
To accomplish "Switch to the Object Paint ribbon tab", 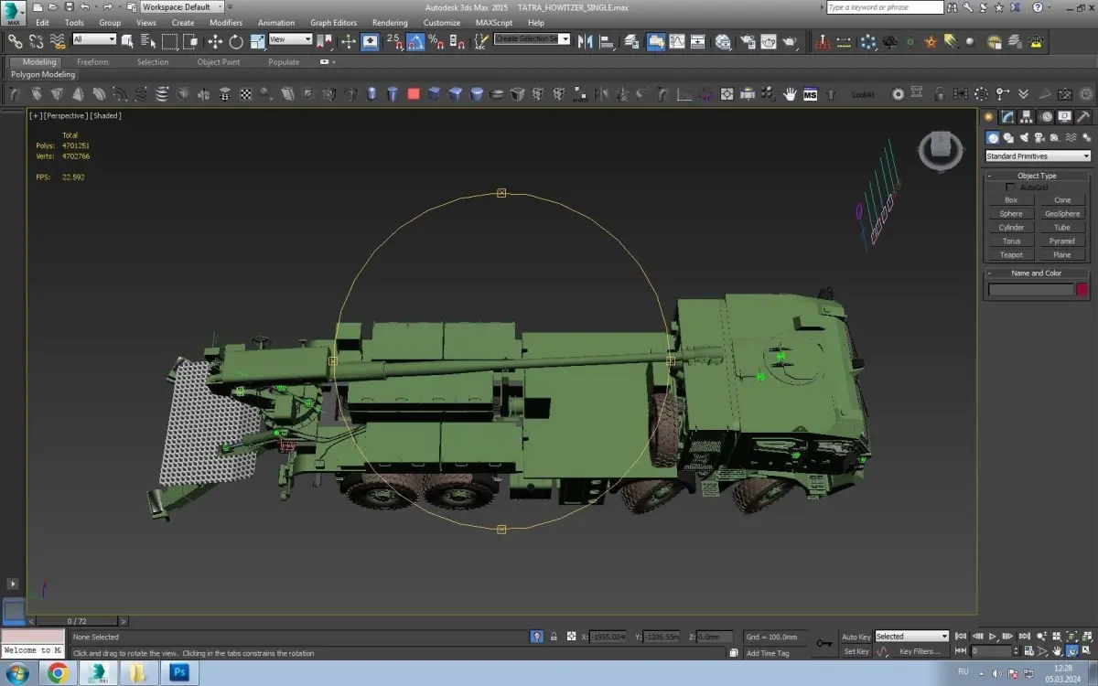I will 219,62.
